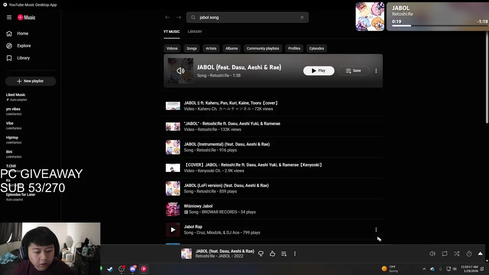Filter results by Songs
This screenshot has height=275, width=489.
coord(192,49)
